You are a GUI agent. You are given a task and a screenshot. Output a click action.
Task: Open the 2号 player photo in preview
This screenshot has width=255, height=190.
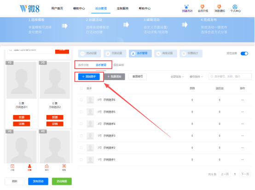click(x=55, y=80)
